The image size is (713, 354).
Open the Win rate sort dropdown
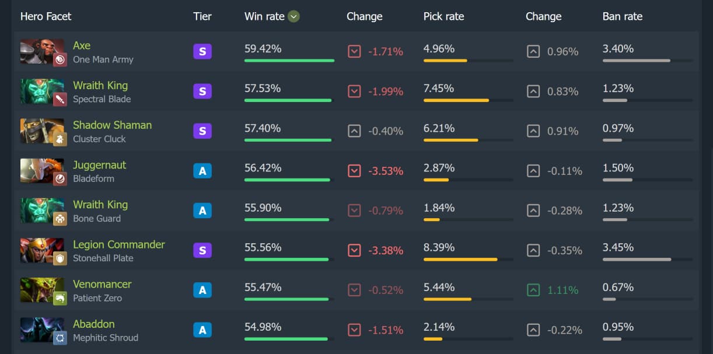(x=292, y=16)
